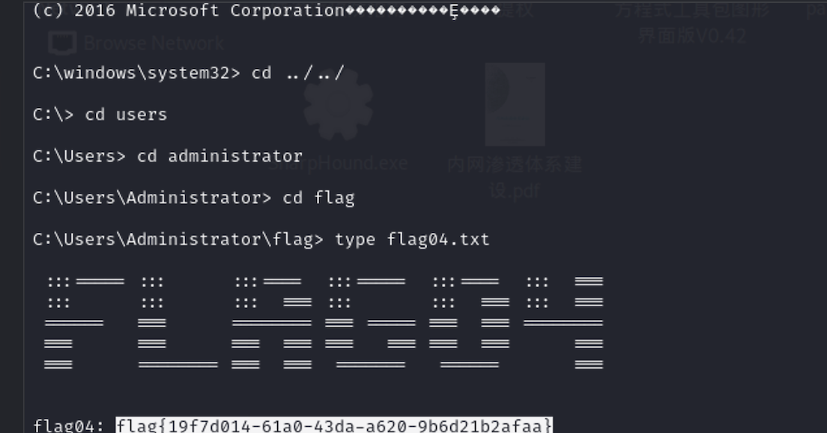Click the ASCII art letter L
Image resolution: width=827 pixels, height=433 pixels.
(178, 323)
